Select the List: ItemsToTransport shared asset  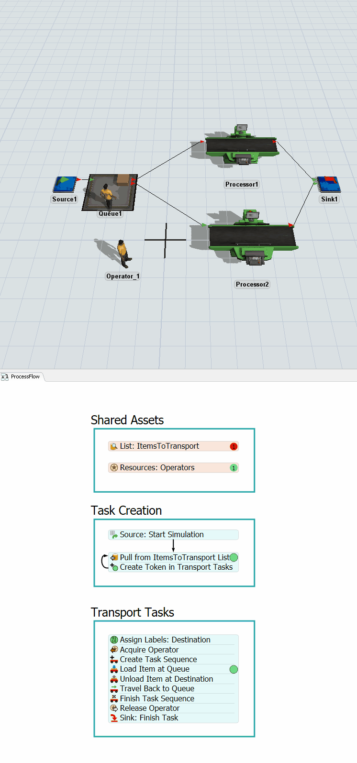point(159,446)
